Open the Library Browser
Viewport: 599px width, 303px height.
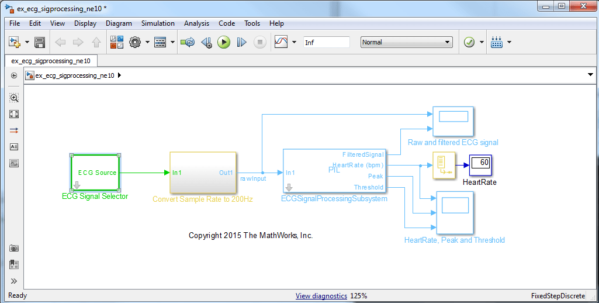[x=116, y=42]
